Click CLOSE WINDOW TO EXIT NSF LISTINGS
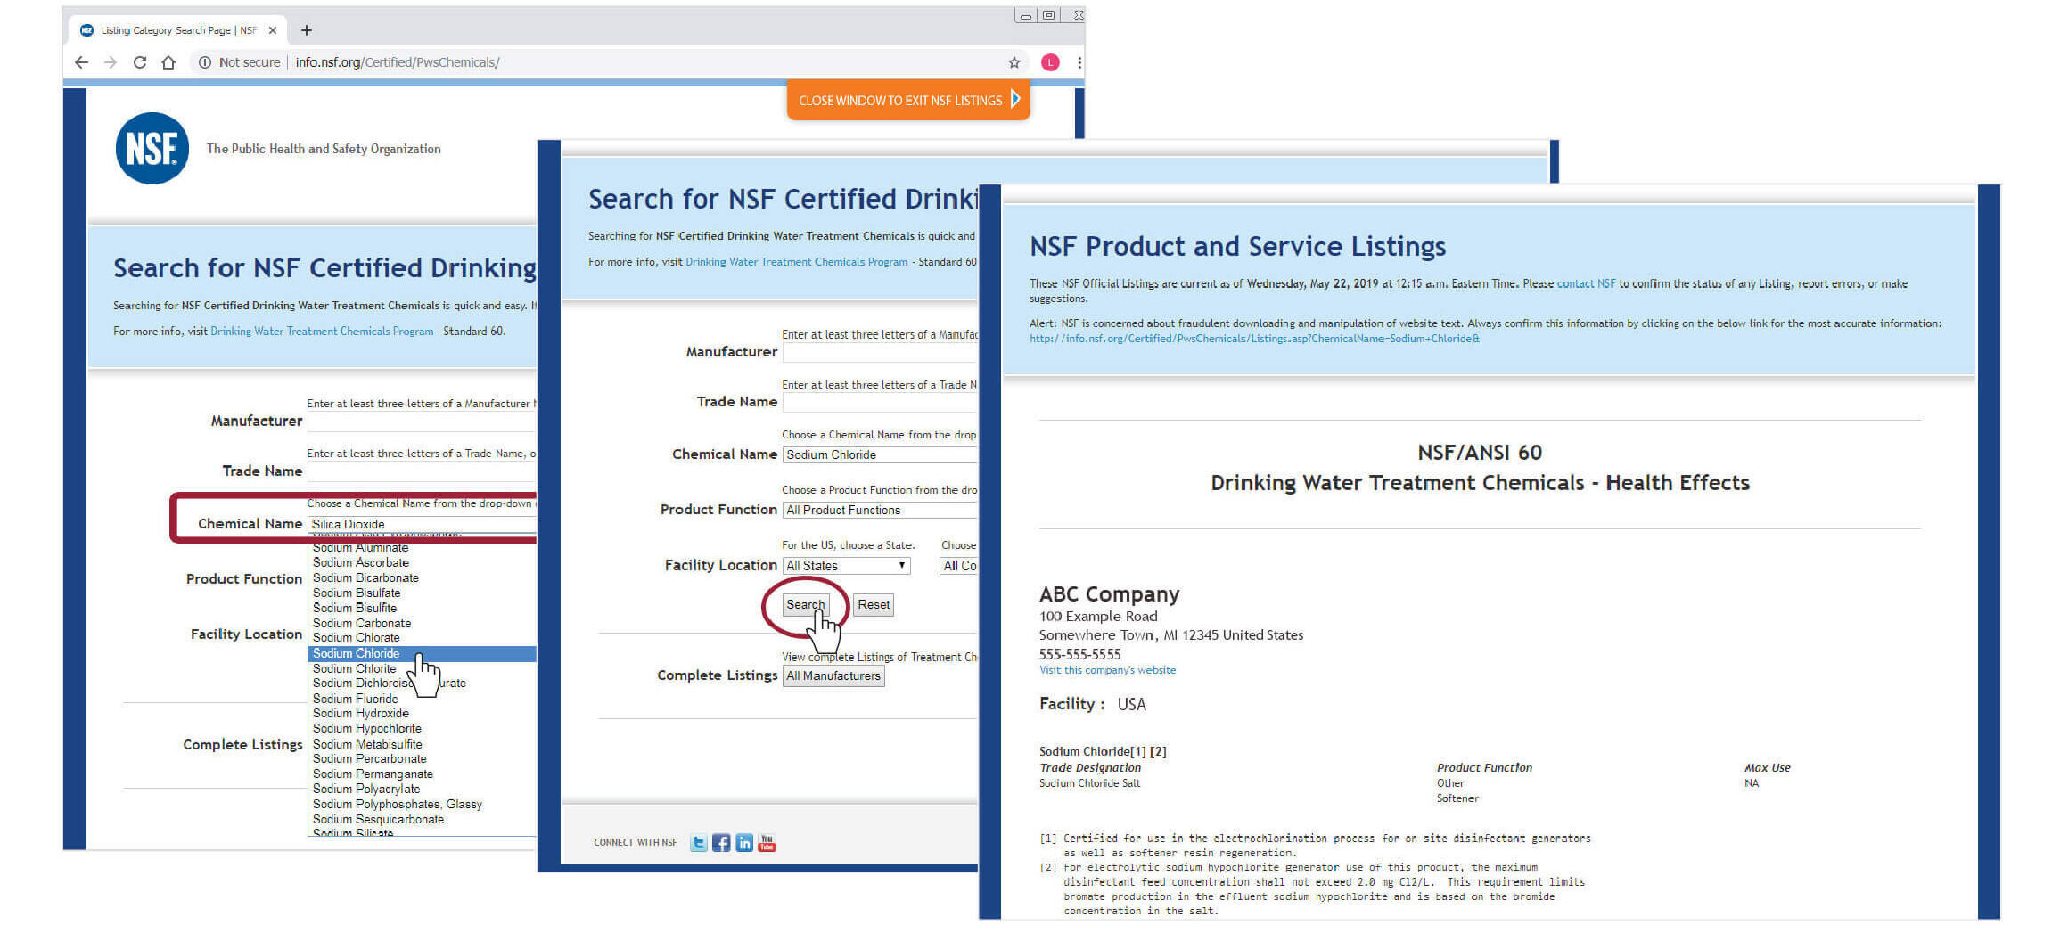This screenshot has width=2060, height=925. click(902, 100)
